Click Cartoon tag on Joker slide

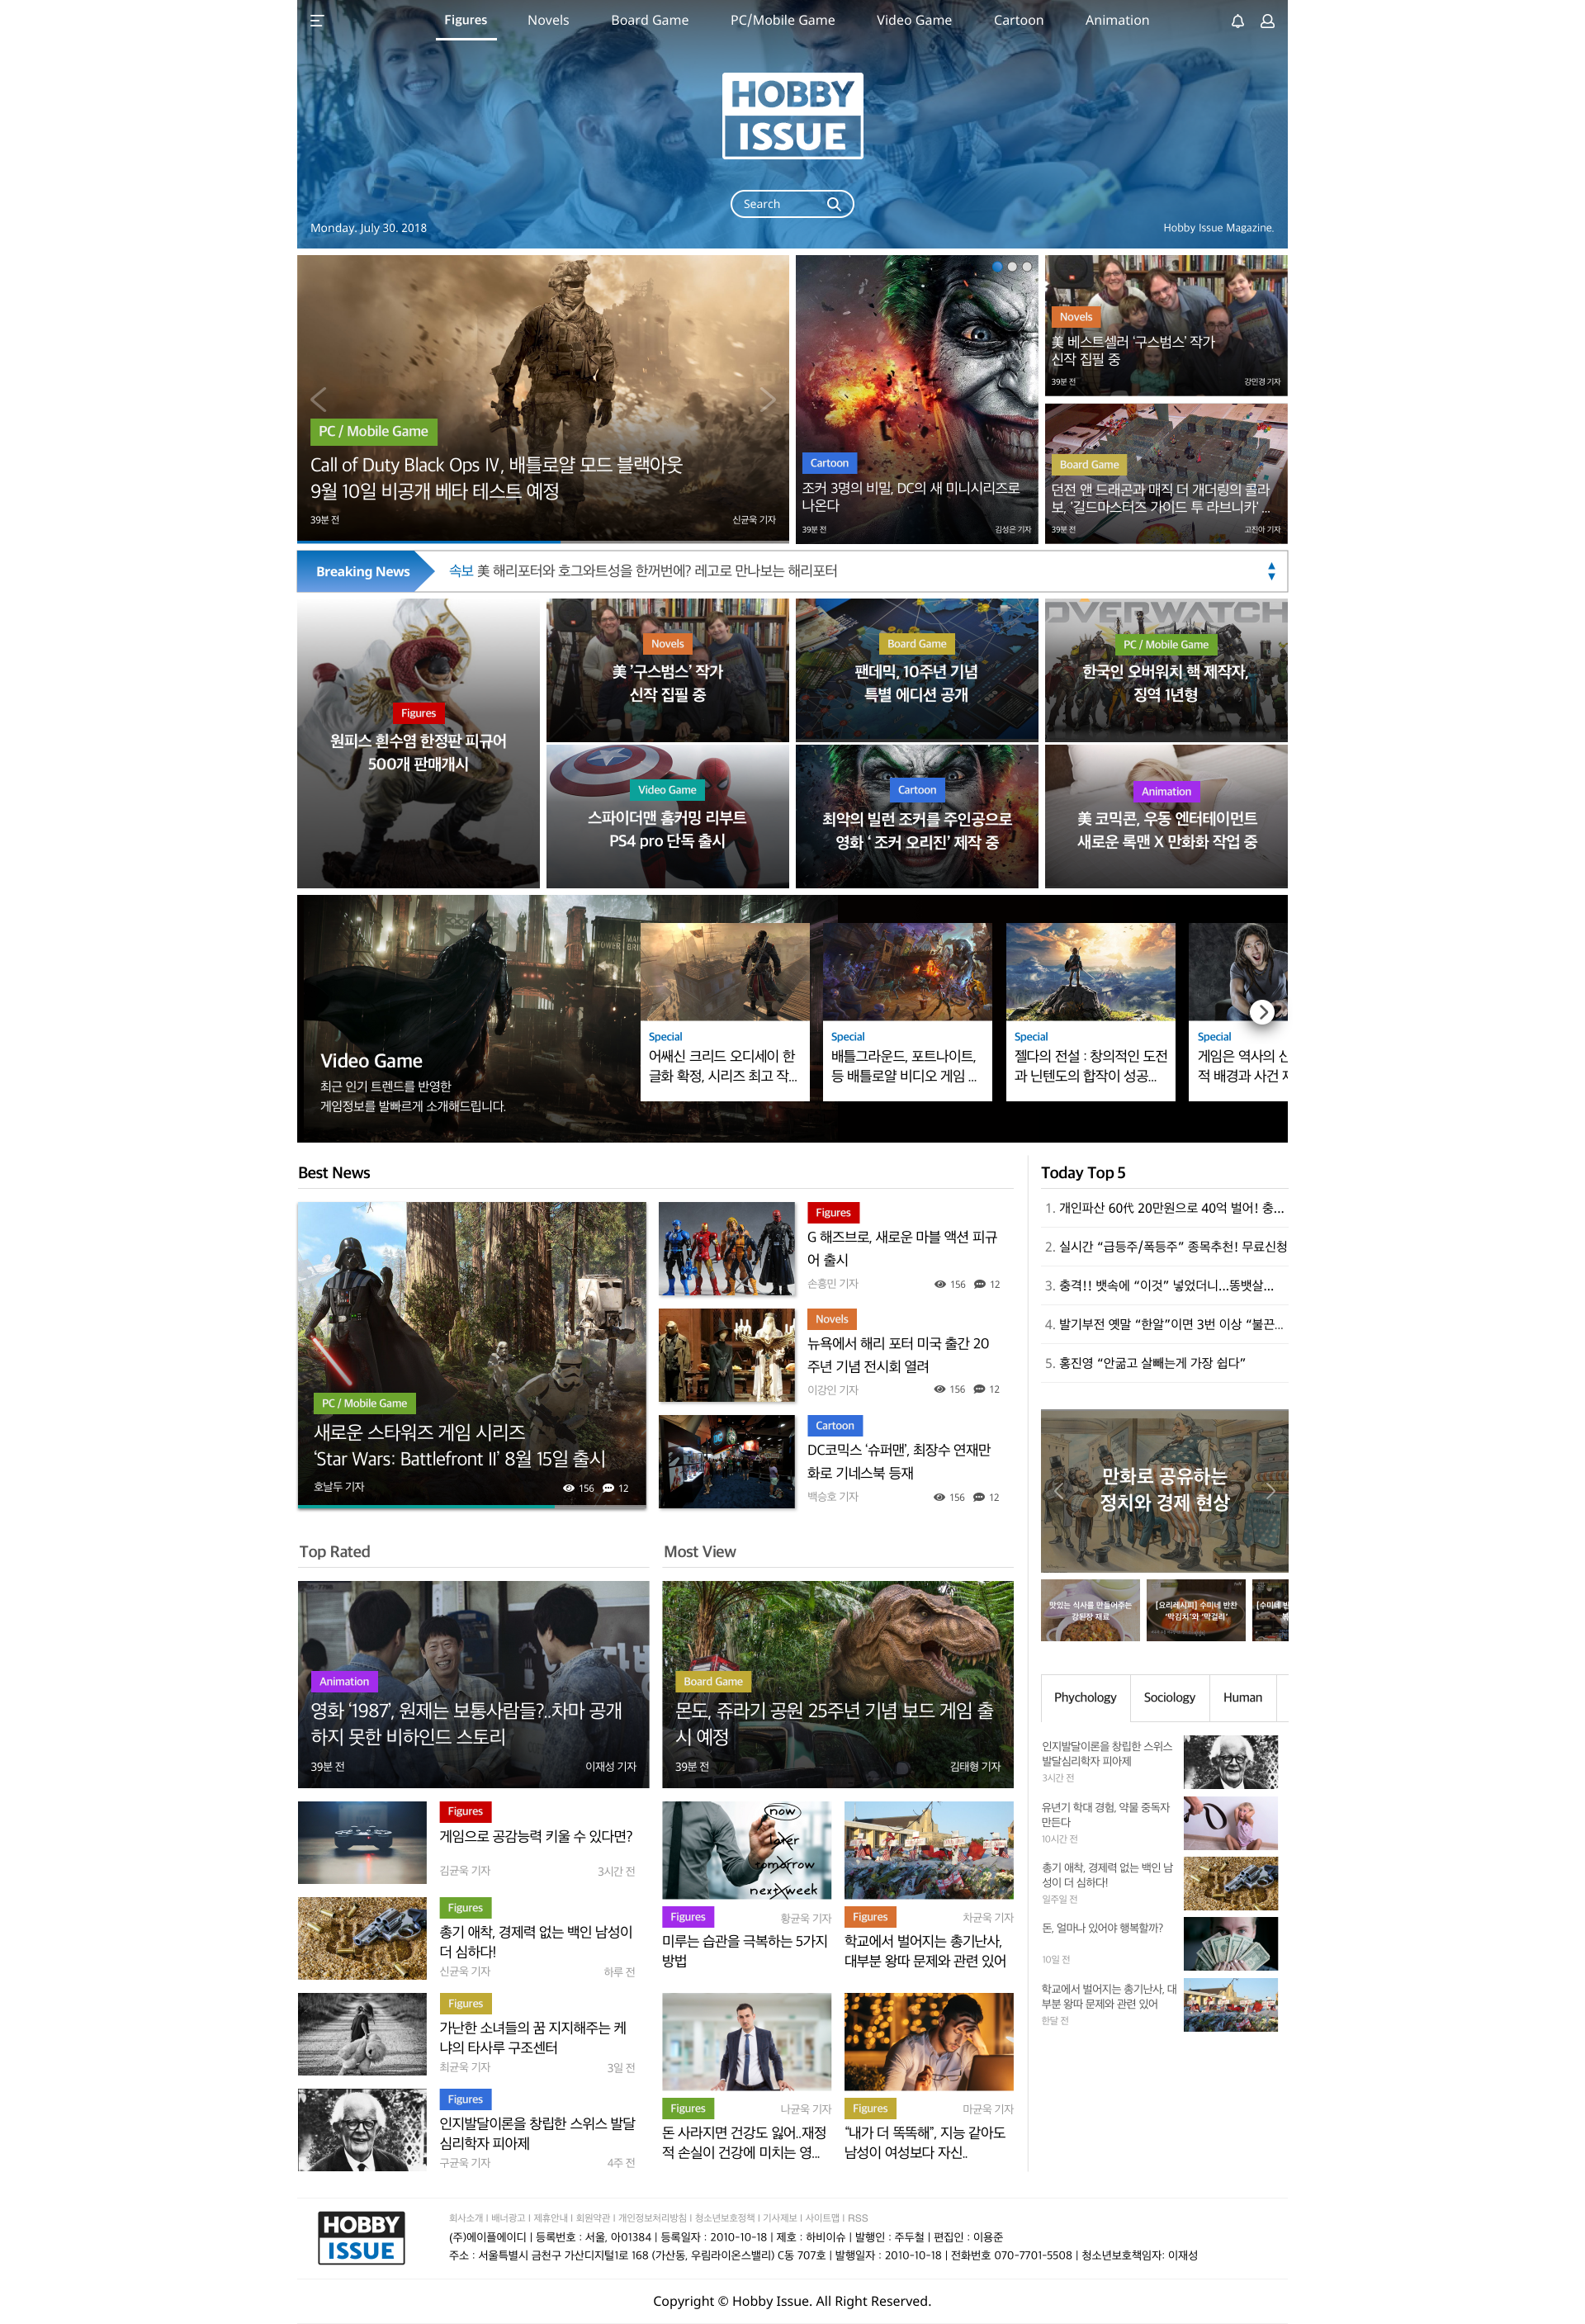[829, 463]
